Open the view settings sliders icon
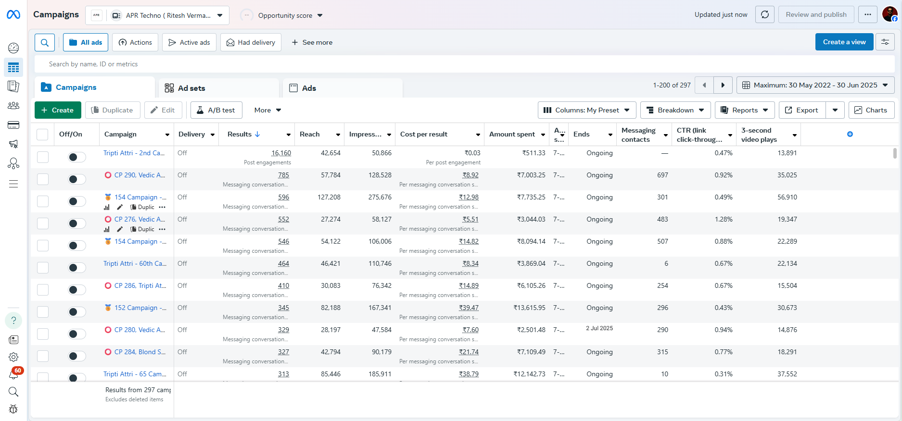The image size is (902, 421). pos(885,42)
